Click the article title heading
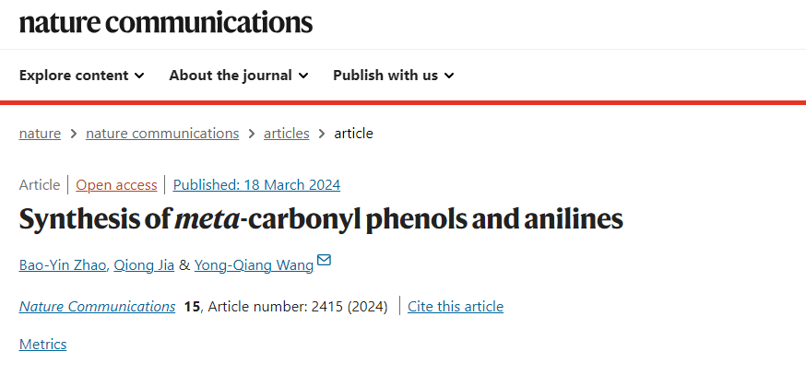 pyautogui.click(x=321, y=219)
